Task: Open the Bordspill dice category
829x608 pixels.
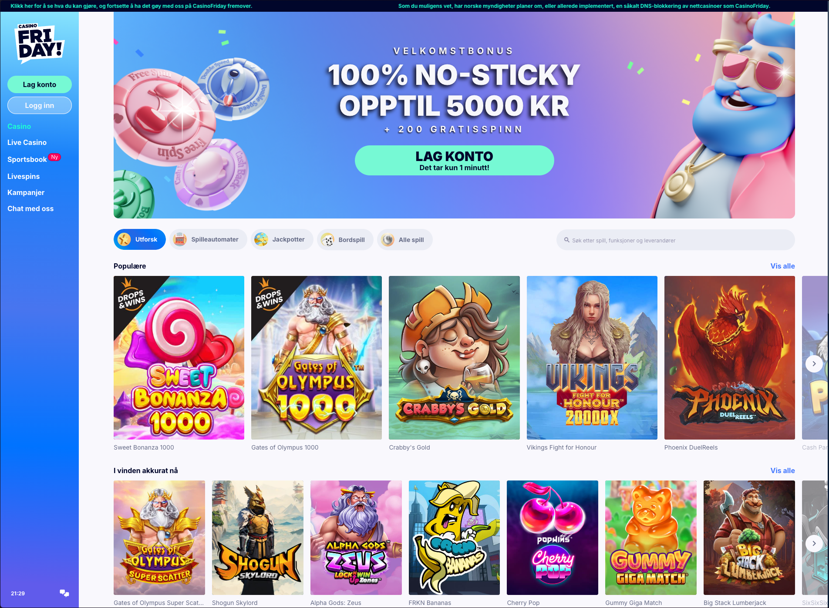Action: (x=345, y=239)
